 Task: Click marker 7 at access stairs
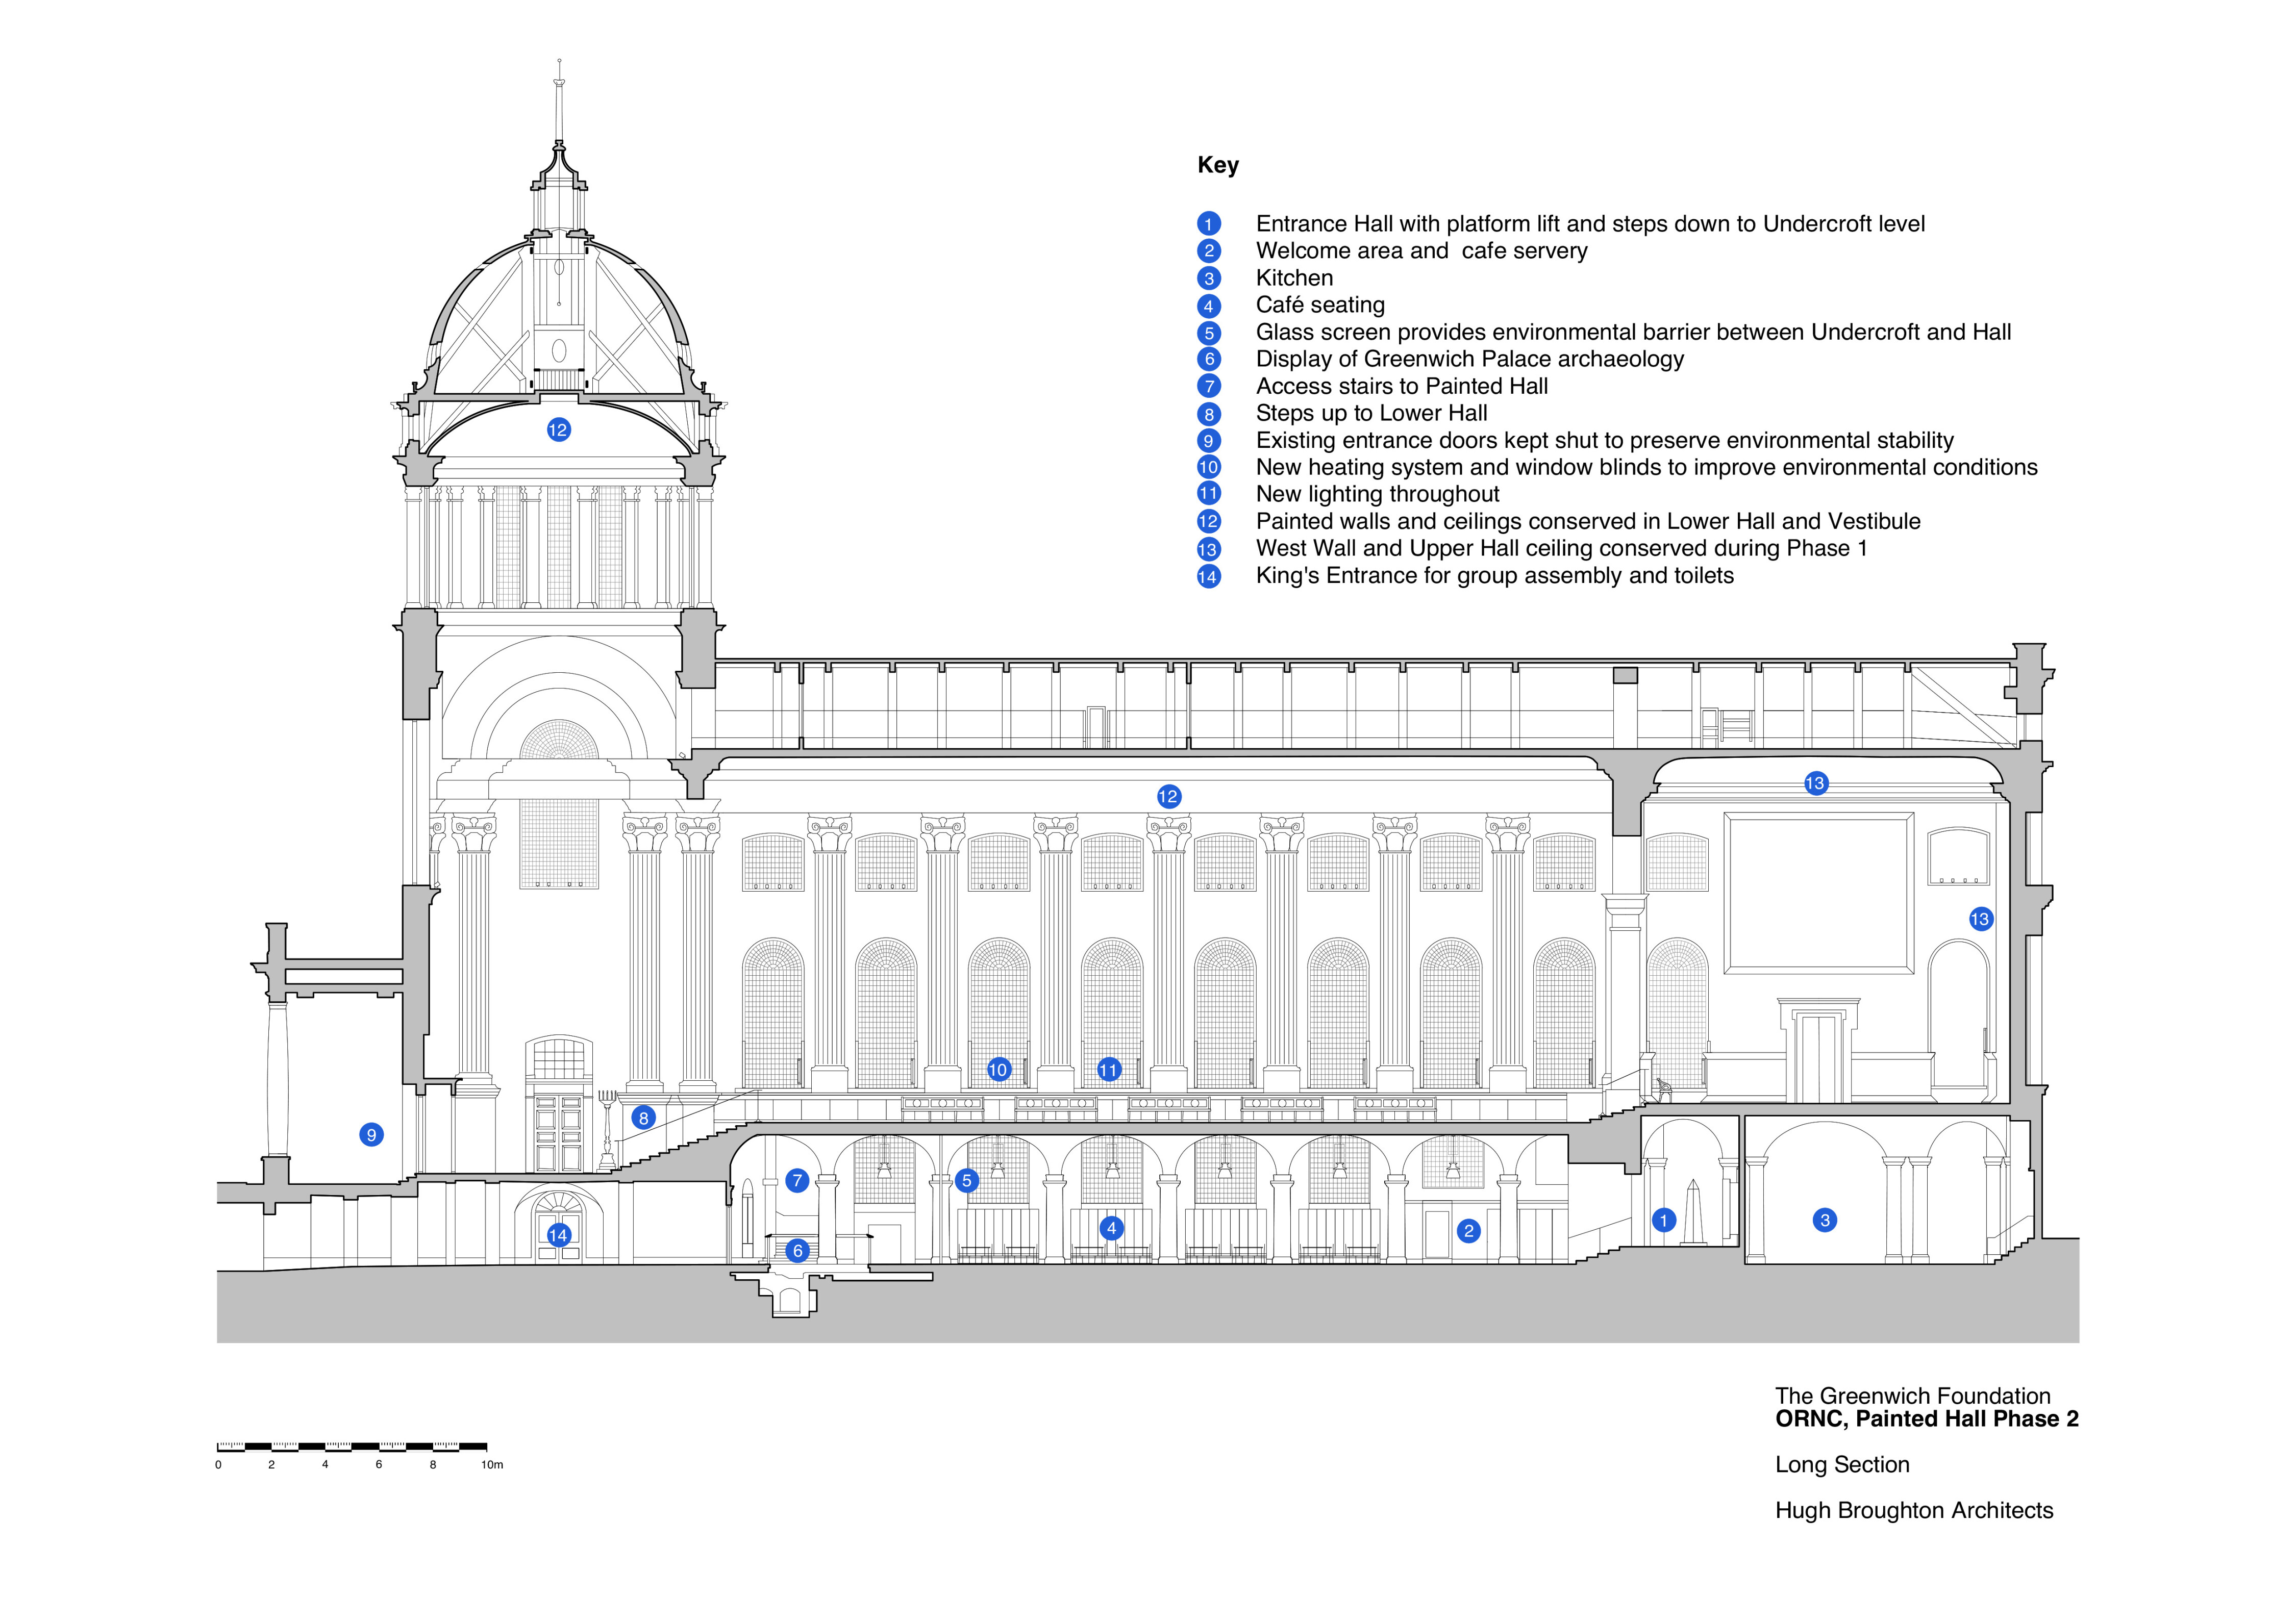797,1180
